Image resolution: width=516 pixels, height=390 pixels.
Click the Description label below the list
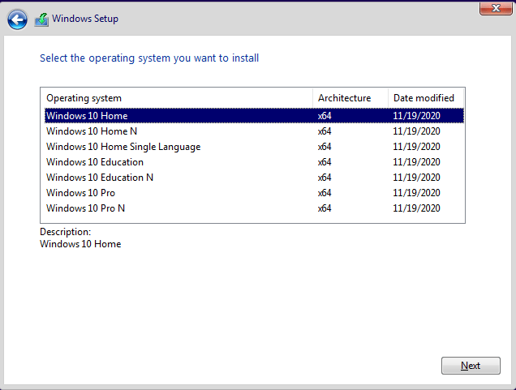tap(65, 232)
